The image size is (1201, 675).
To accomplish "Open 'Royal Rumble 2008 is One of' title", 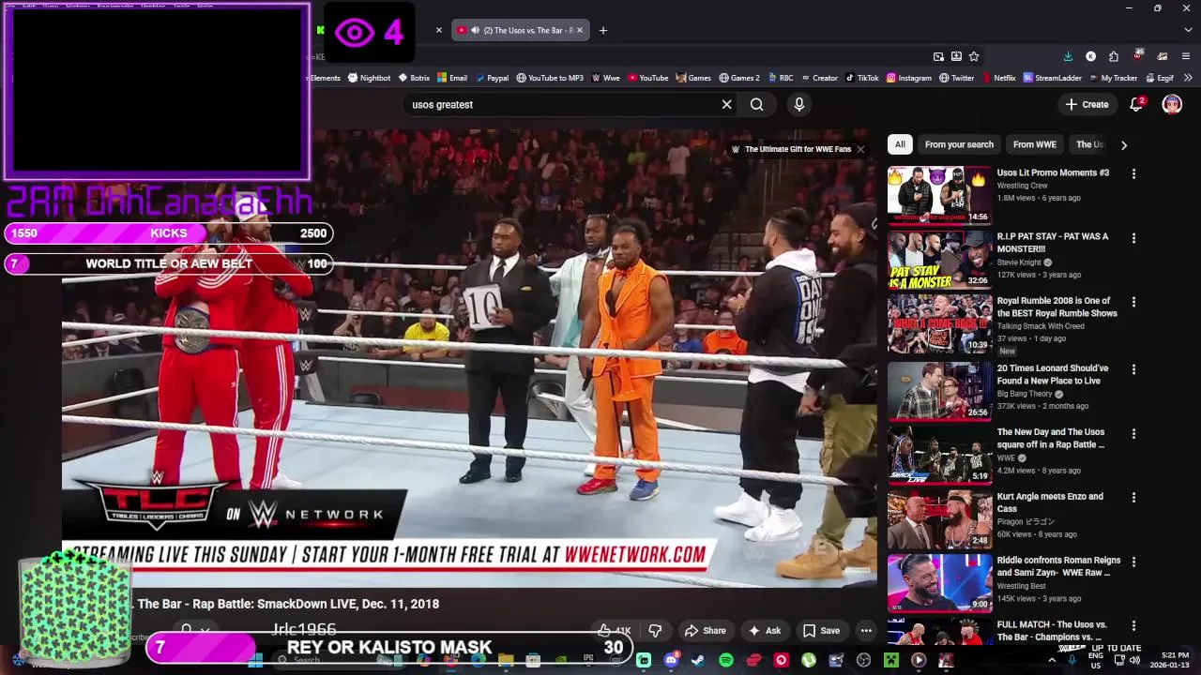I will pyautogui.click(x=1057, y=307).
